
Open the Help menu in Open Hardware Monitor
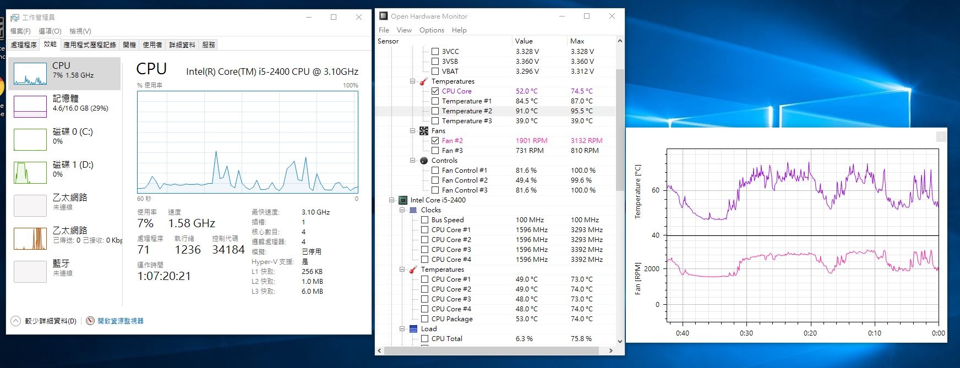(x=459, y=30)
